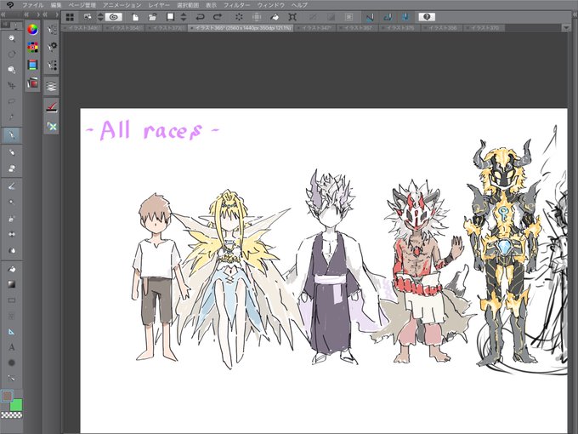Toggle Snap to ruler

(370, 17)
